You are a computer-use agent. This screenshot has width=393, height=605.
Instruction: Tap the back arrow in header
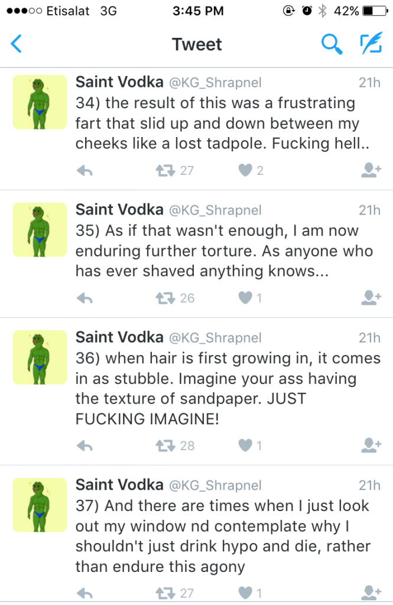click(17, 44)
